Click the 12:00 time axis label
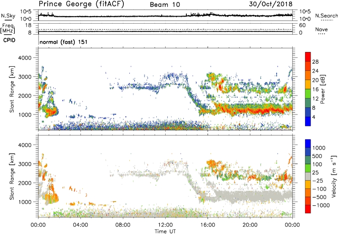This screenshot has height=234, width=338. (x=165, y=225)
